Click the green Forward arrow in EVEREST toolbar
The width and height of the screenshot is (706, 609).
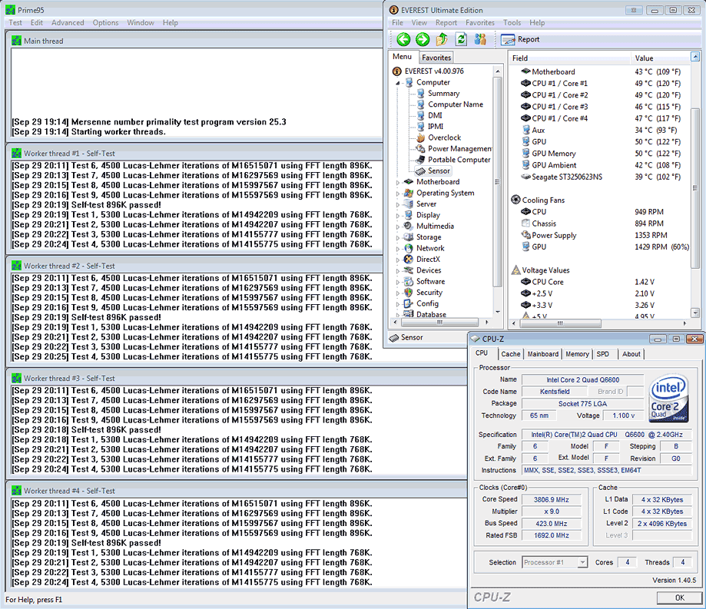click(423, 40)
